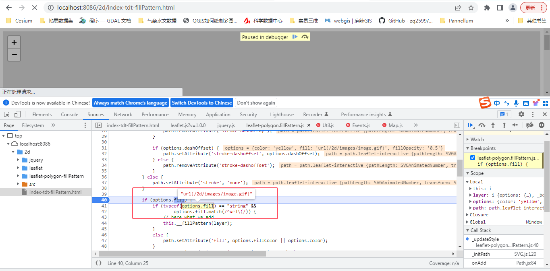Image resolution: width=550 pixels, height=271 pixels.
Task: Toggle pause on exceptions icon
Action: click(x=542, y=125)
